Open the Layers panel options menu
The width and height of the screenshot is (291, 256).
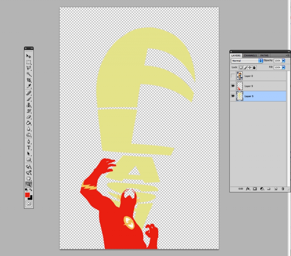point(288,55)
